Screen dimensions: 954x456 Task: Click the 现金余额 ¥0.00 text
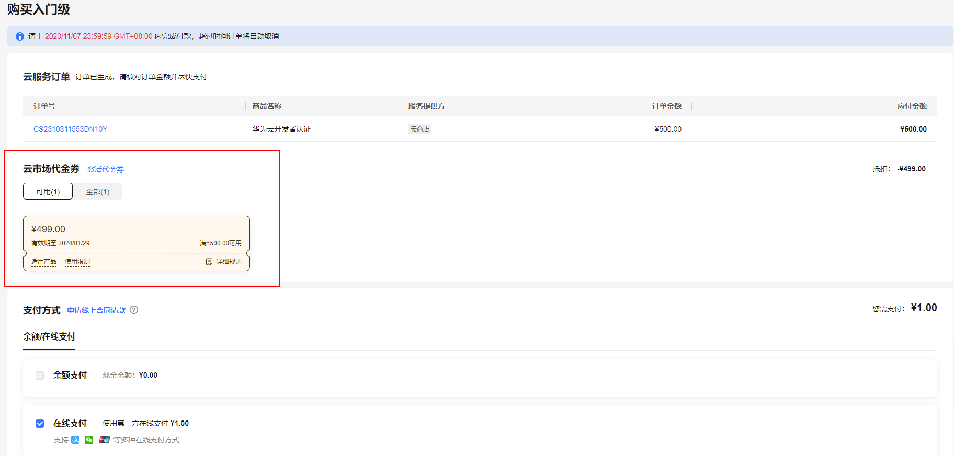[x=130, y=375]
